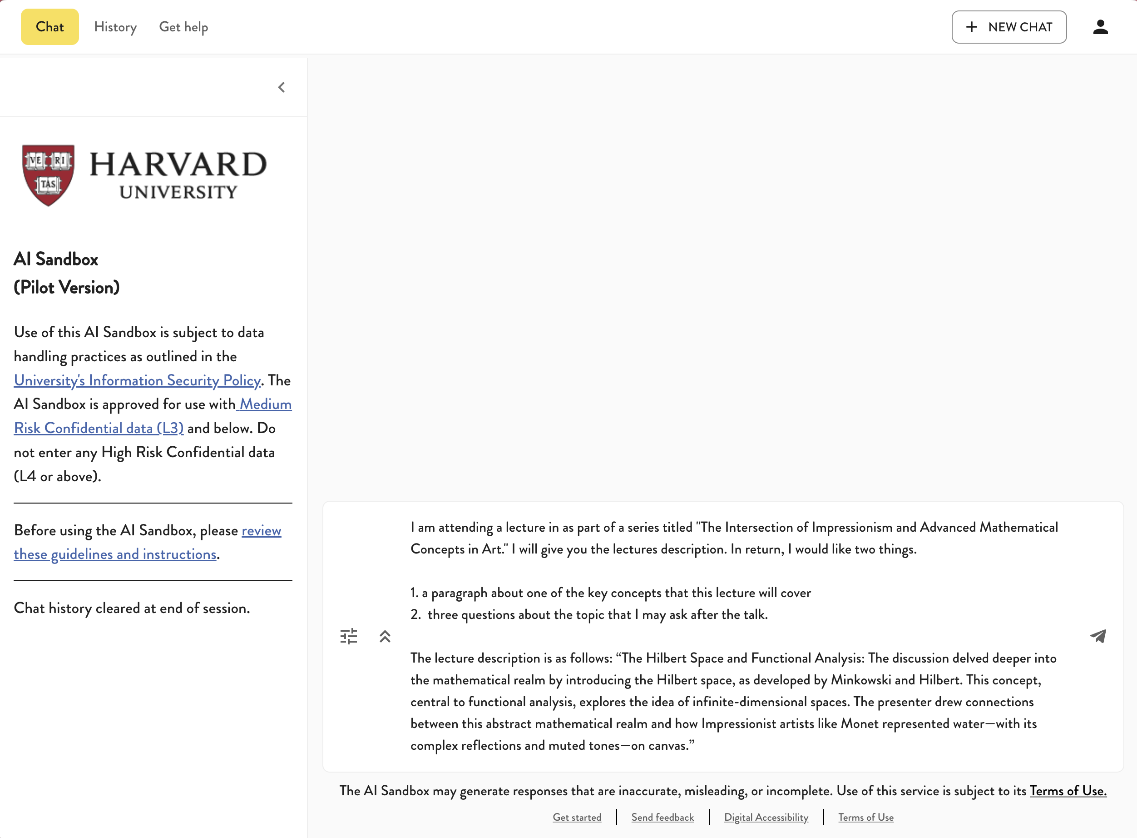The image size is (1137, 838).
Task: Open Digital Accessibility footer link
Action: point(766,817)
